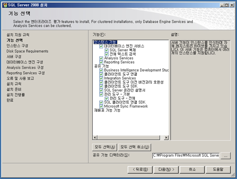Click the 모두 선택 취소(U) button

134,147
